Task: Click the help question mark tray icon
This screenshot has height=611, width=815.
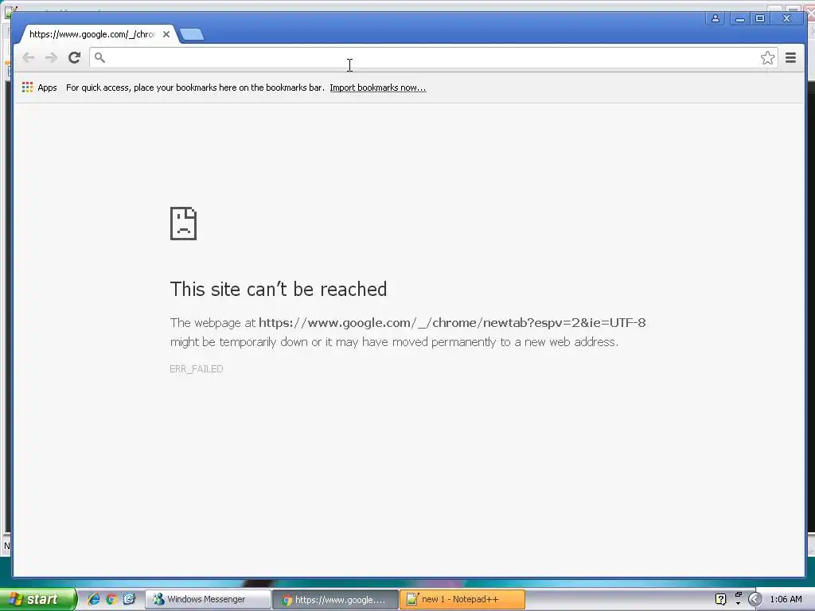Action: (x=720, y=600)
